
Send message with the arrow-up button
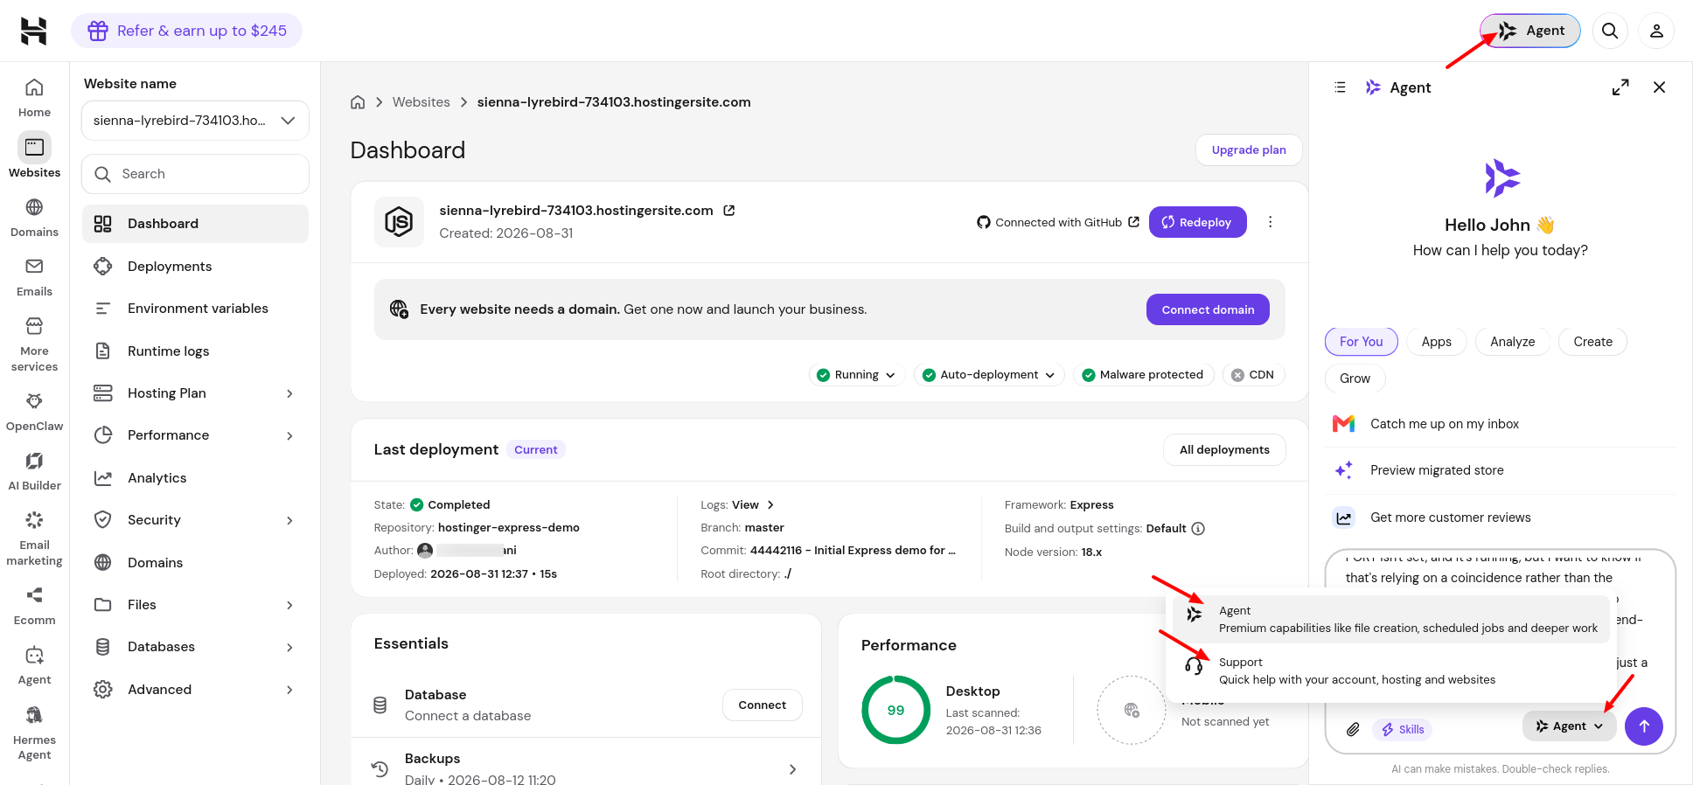point(1644,726)
